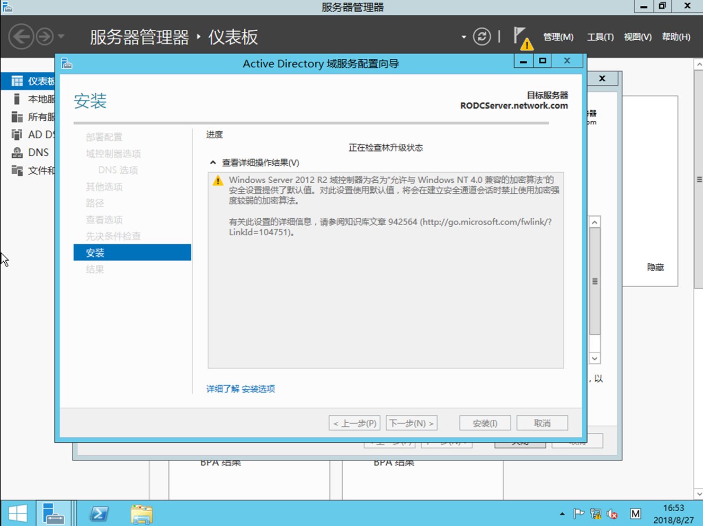703x526 pixels.
Task: Click 安装(I) button in wizard
Action: coord(485,423)
